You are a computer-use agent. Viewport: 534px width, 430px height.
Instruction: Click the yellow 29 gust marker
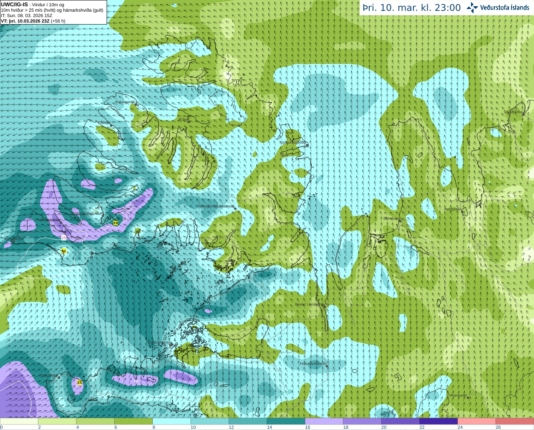(116, 223)
